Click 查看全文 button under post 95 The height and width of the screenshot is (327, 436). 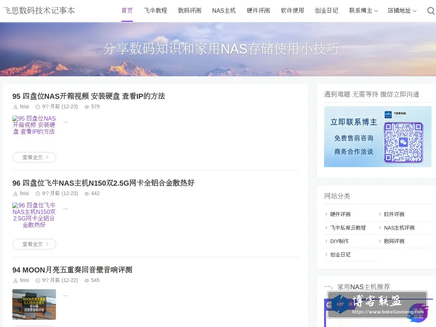(x=34, y=157)
